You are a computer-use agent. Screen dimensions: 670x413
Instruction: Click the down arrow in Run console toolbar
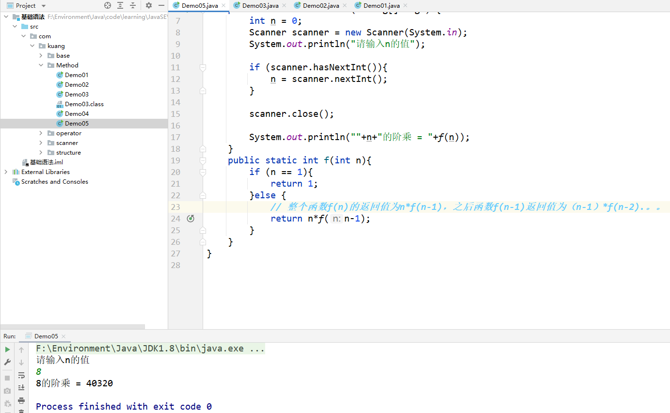pos(21,362)
